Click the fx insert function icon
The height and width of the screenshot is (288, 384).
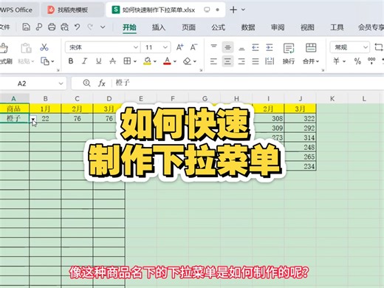coord(102,83)
